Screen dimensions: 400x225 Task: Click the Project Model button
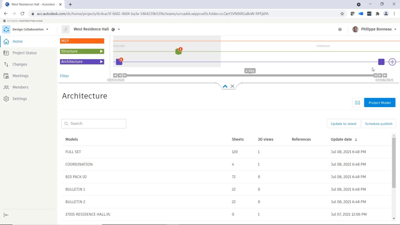tap(379, 103)
